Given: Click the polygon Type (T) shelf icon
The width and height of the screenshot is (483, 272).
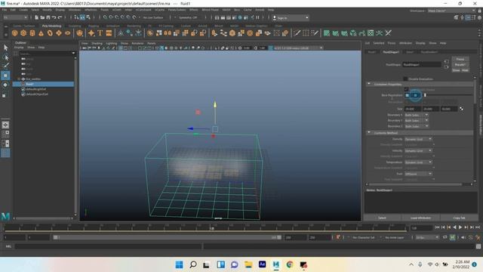Looking at the screenshot, I should [100, 33].
